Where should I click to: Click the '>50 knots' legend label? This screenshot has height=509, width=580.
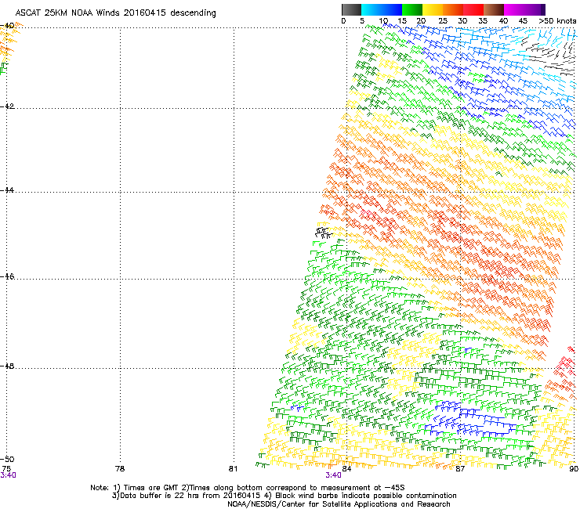(557, 21)
